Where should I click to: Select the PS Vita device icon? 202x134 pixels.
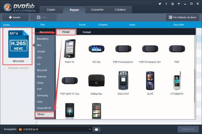(96, 49)
